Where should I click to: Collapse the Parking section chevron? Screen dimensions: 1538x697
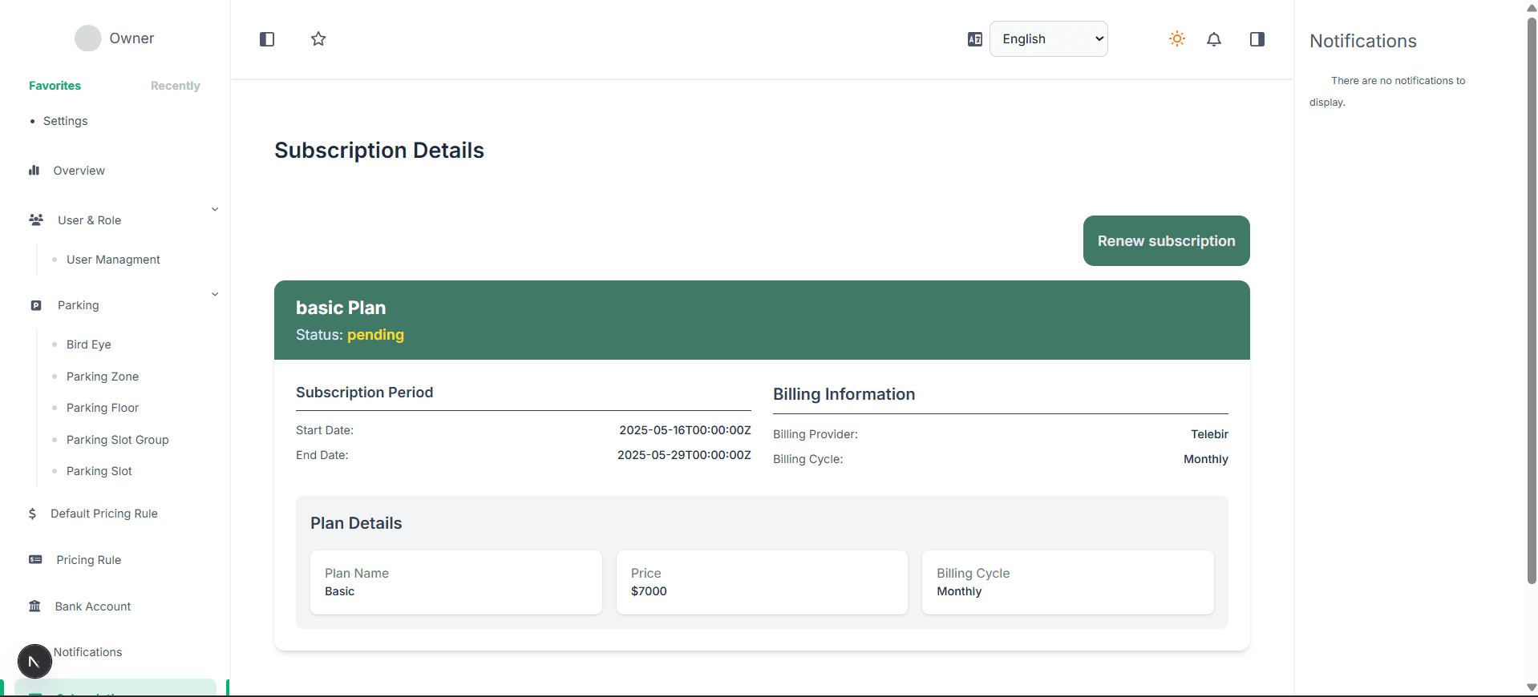tap(215, 294)
